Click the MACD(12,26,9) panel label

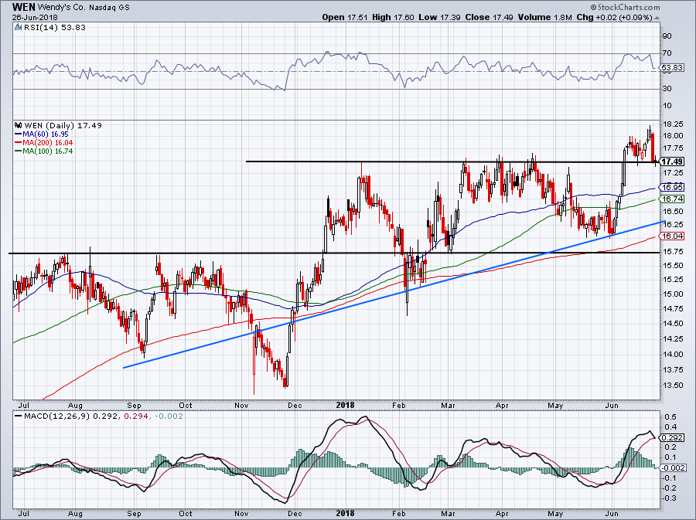pyautogui.click(x=57, y=416)
